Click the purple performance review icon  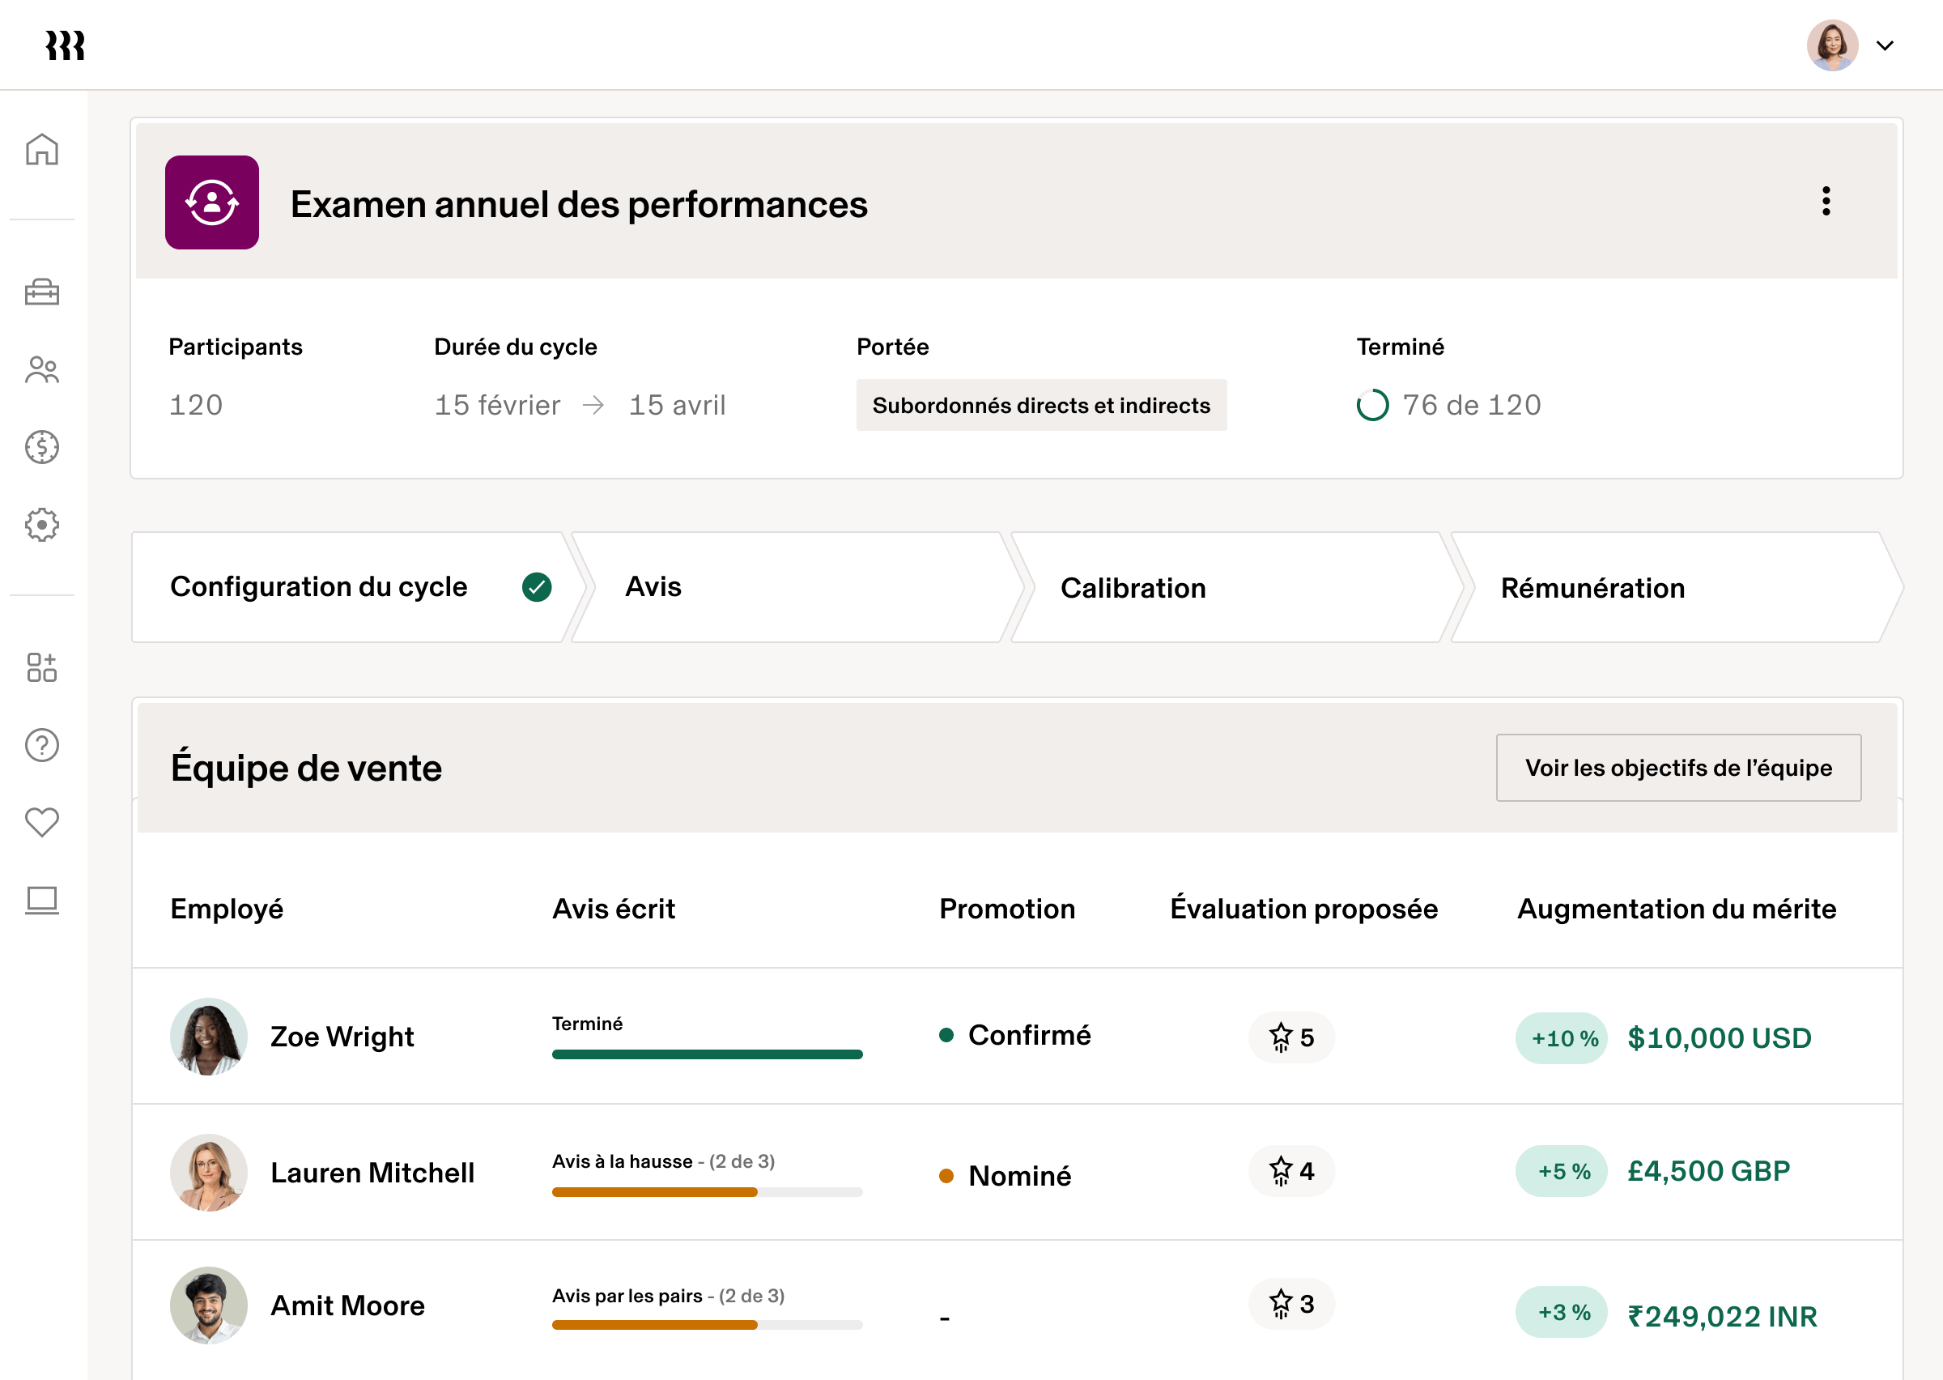click(211, 202)
